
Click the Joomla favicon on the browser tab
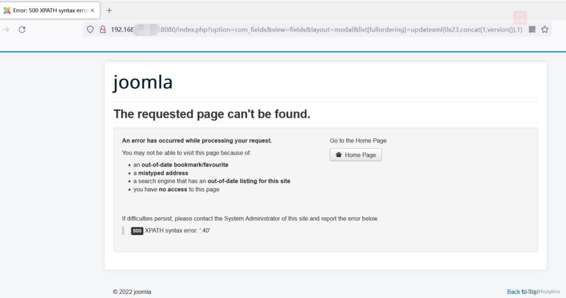pyautogui.click(x=7, y=10)
